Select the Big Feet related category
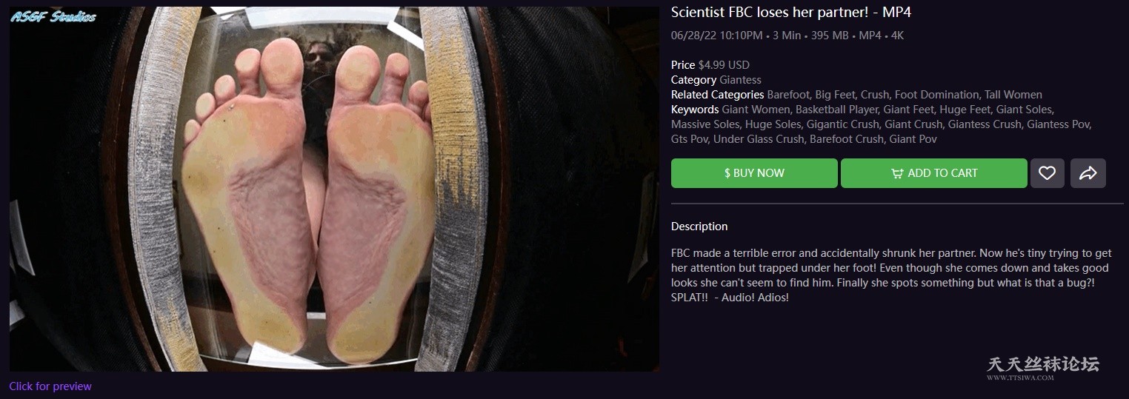 (834, 95)
